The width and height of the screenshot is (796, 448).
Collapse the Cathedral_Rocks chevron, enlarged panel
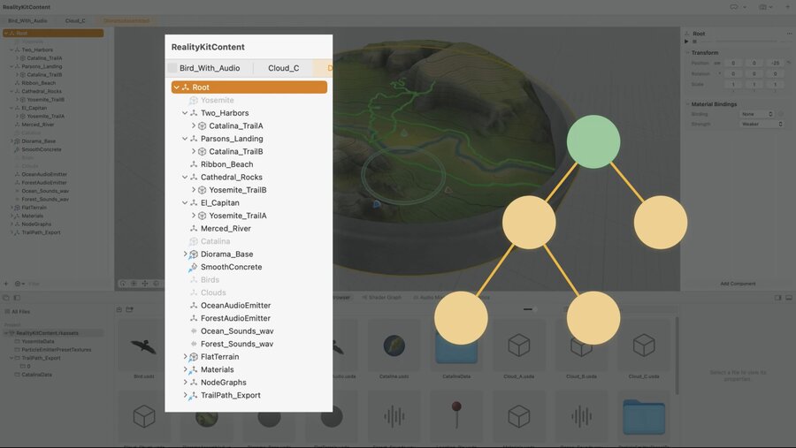click(x=185, y=177)
